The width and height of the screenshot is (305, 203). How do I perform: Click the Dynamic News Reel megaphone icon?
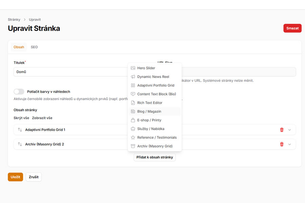click(x=133, y=77)
